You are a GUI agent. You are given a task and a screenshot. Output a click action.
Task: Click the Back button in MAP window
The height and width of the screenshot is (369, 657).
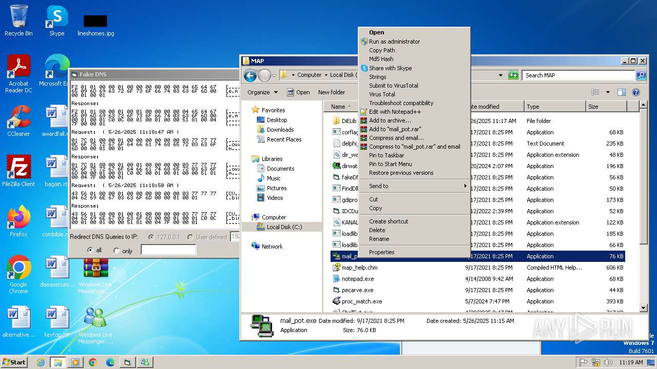tap(250, 76)
